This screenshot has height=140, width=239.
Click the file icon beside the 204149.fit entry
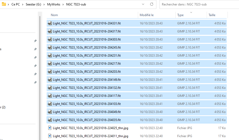click(x=50, y=80)
